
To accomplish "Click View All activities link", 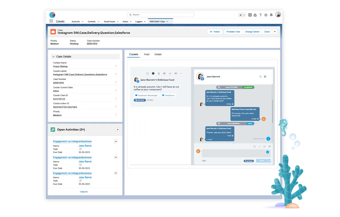I will (84, 192).
